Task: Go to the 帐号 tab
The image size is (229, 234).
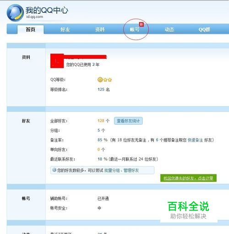Action: [135, 29]
